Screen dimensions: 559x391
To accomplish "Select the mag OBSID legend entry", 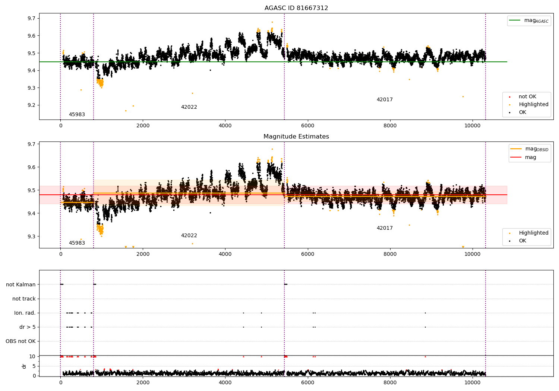I will [x=529, y=149].
